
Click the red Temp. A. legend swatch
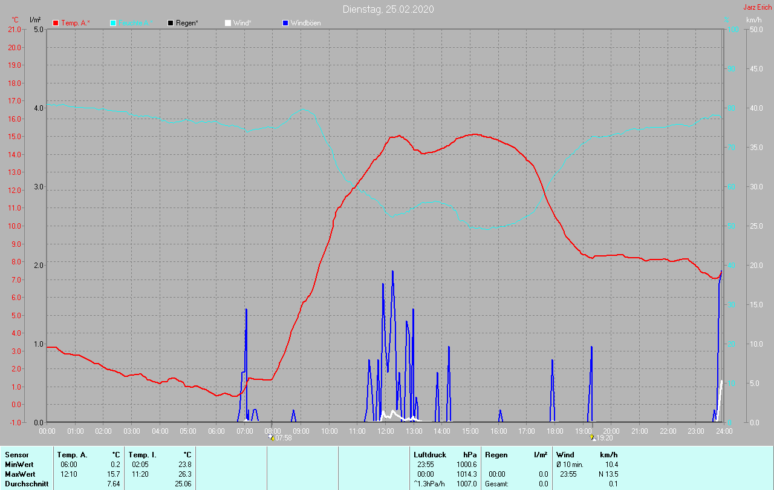click(56, 23)
